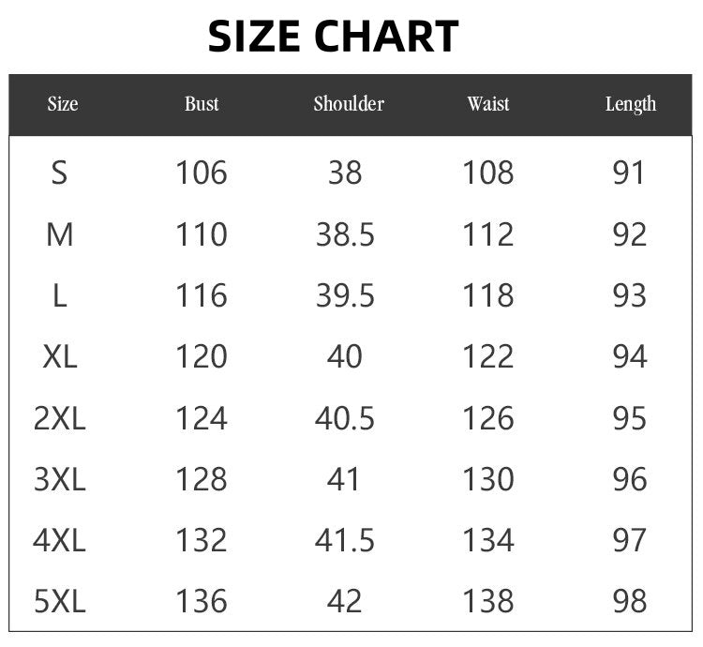Click waist value 118 for size L
Viewport: 703px width, 647px height.
click(x=488, y=295)
